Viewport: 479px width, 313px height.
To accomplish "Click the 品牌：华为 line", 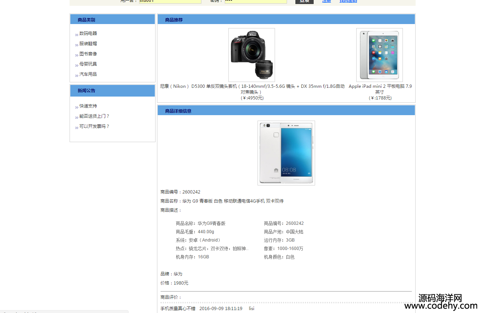I will tap(172, 274).
